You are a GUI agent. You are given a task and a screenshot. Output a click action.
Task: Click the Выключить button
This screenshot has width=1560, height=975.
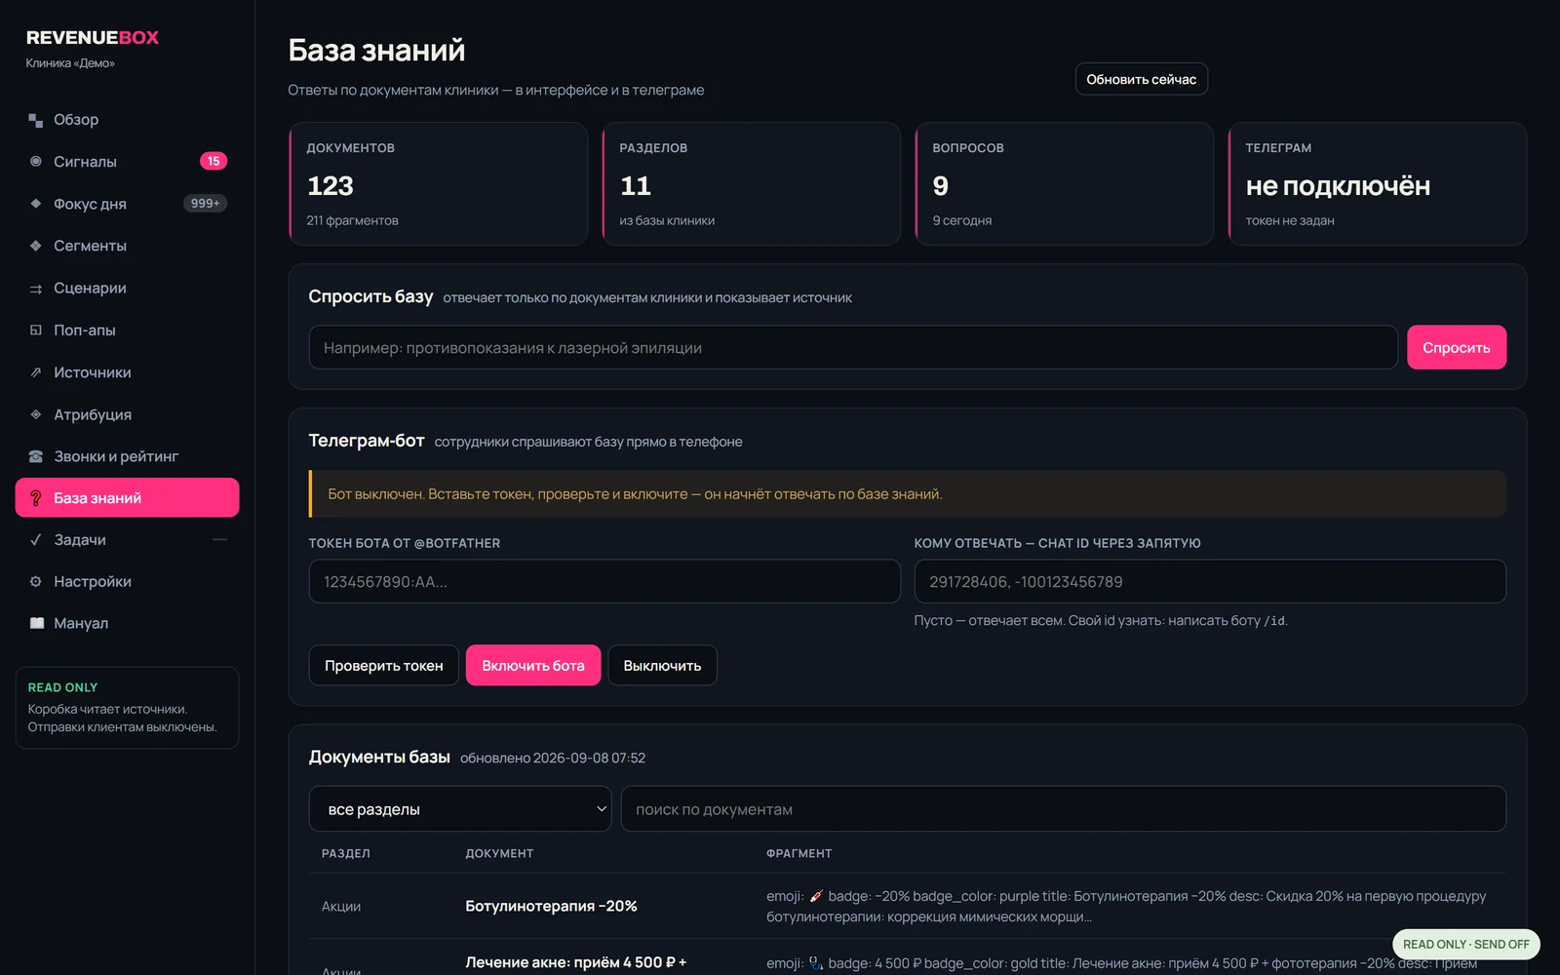click(x=662, y=666)
